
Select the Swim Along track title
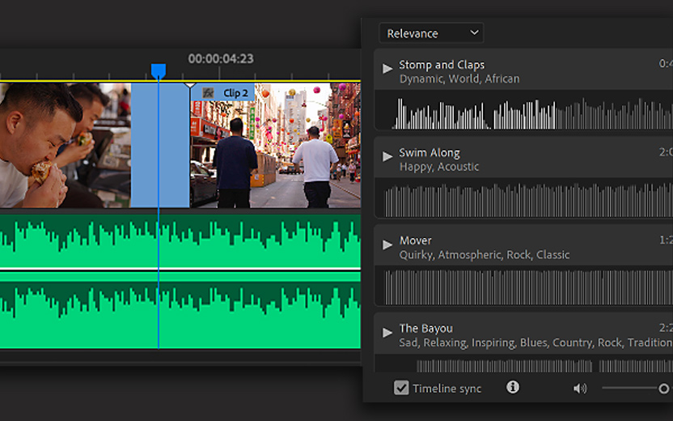[429, 152]
